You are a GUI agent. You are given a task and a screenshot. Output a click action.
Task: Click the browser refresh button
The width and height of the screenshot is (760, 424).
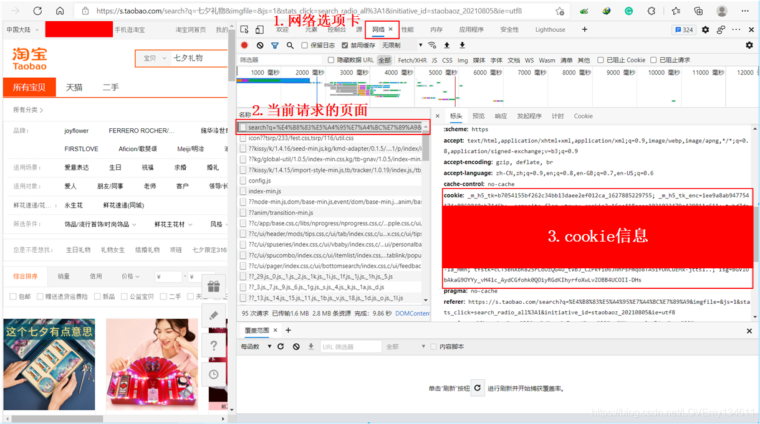37,11
